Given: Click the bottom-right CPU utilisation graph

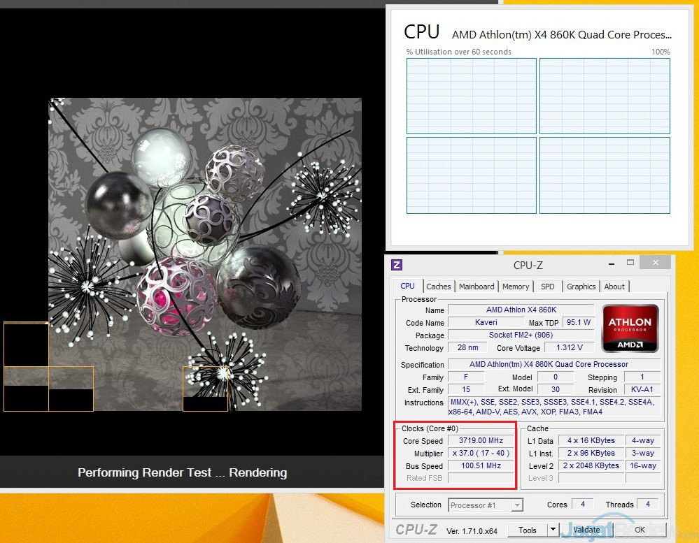Looking at the screenshot, I should click(605, 175).
